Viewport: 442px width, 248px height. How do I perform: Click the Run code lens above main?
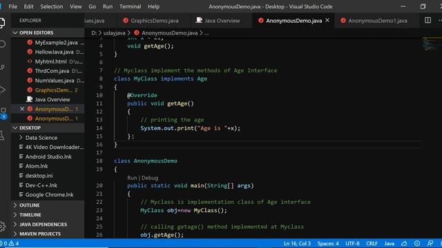click(132, 178)
